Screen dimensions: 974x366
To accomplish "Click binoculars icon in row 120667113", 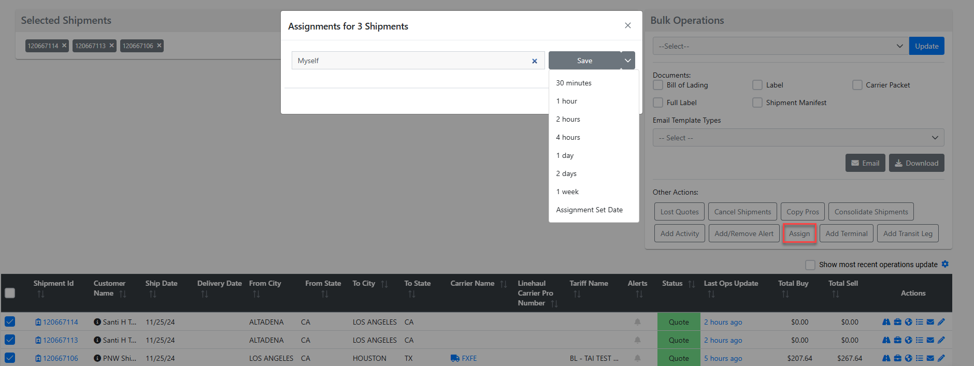I will coord(886,340).
